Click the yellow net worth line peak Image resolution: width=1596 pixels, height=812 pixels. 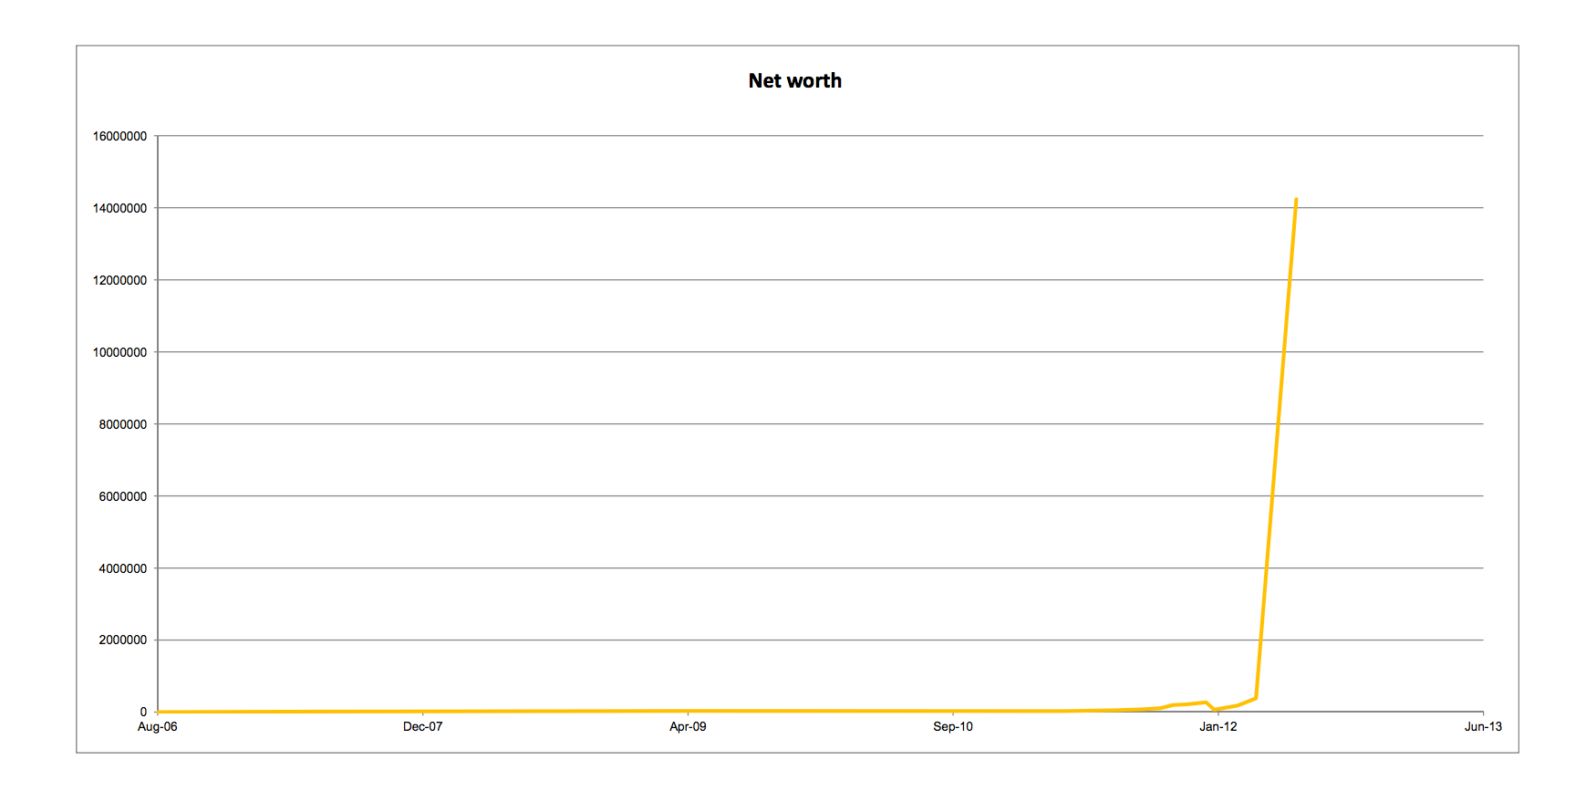coord(1296,200)
